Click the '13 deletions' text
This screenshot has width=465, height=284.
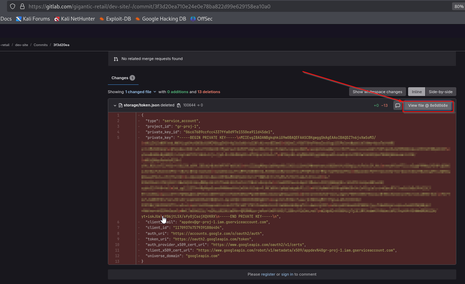pos(209,92)
